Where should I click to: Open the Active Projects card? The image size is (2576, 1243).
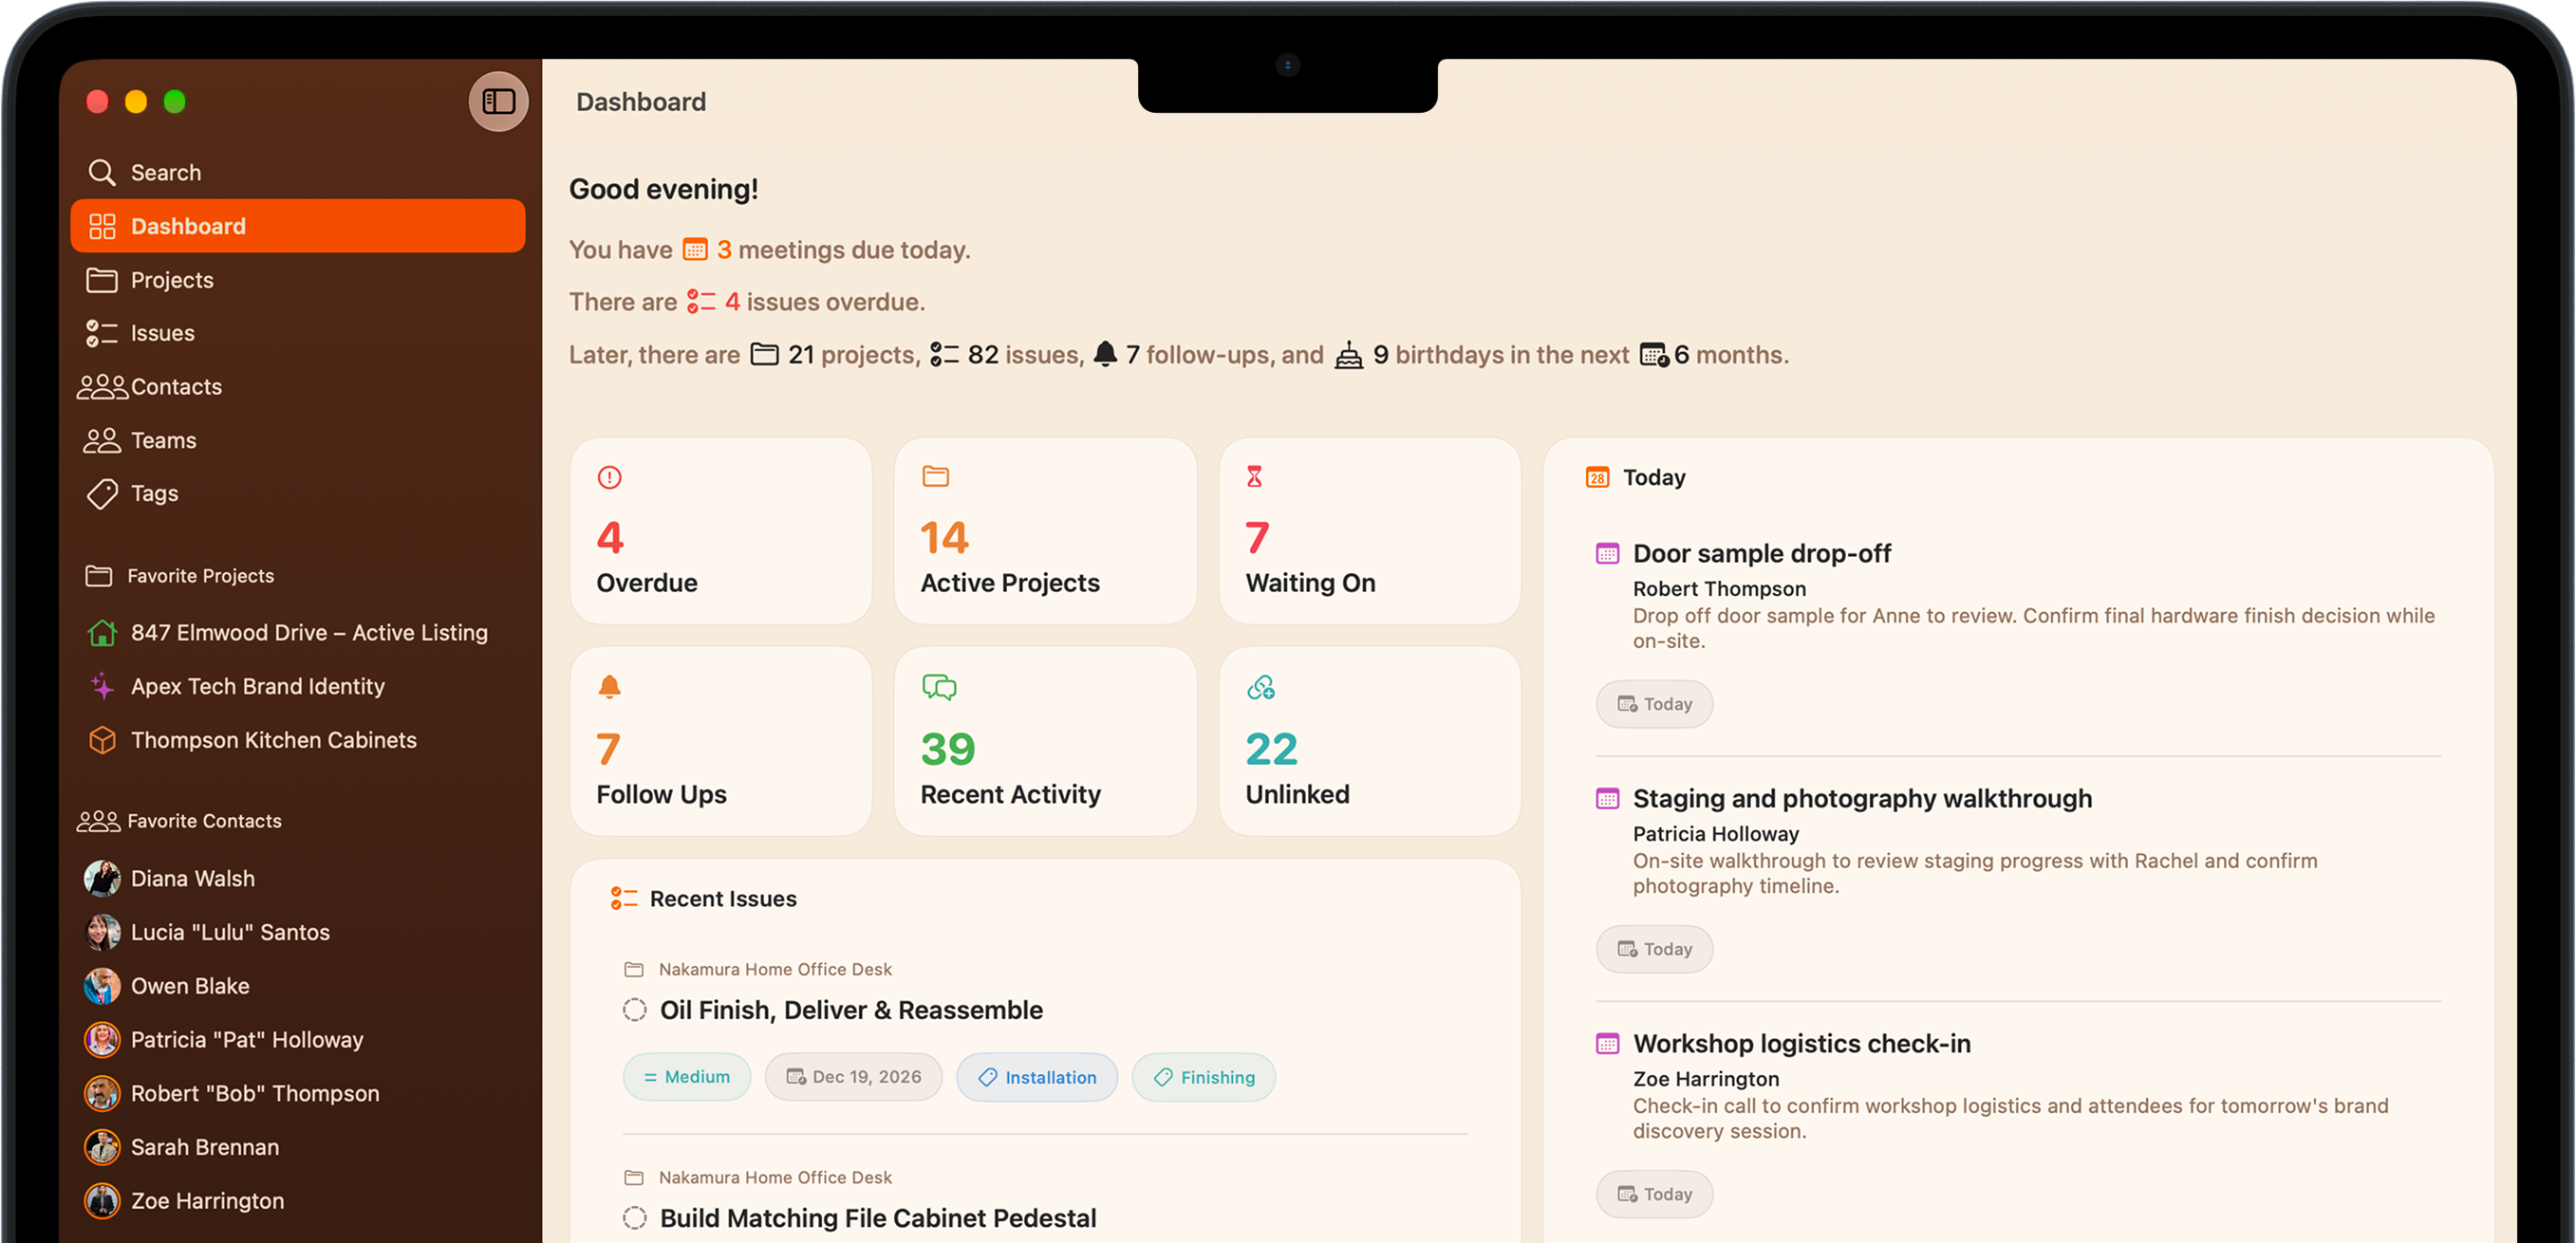1045,531
